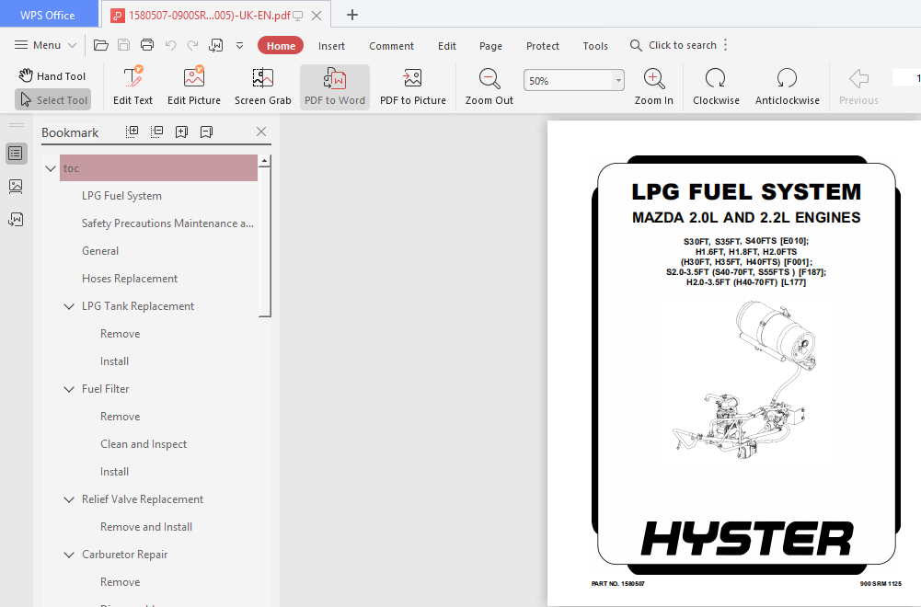Click the convert sidebar icon below thumbnails
This screenshot has height=607, width=921.
click(16, 220)
